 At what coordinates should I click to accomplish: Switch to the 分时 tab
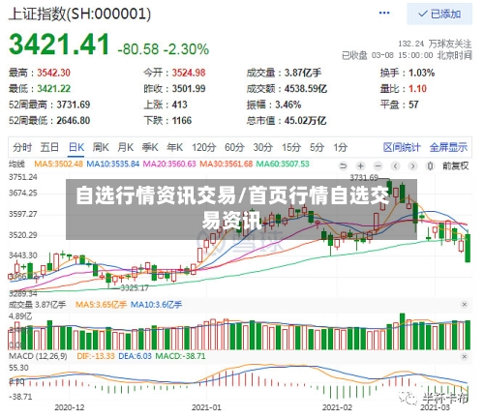tap(22, 147)
